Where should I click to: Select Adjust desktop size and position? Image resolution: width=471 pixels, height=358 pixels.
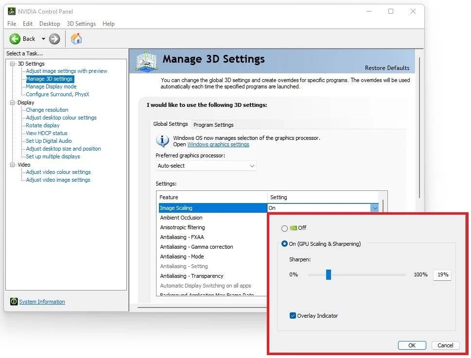[x=63, y=149]
